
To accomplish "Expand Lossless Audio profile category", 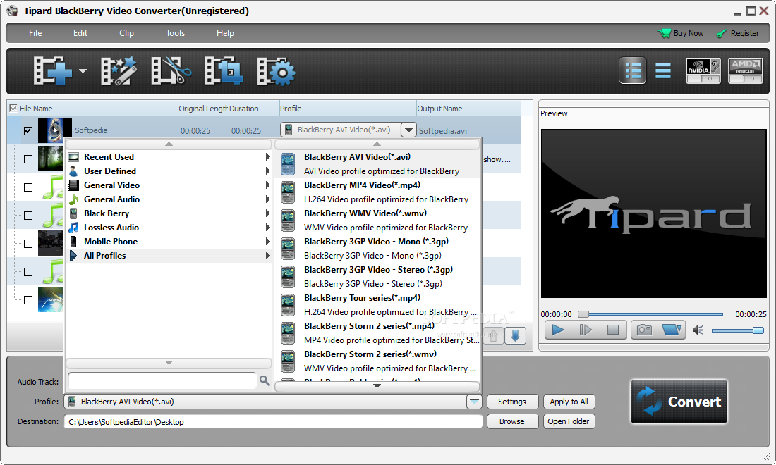I will [169, 228].
